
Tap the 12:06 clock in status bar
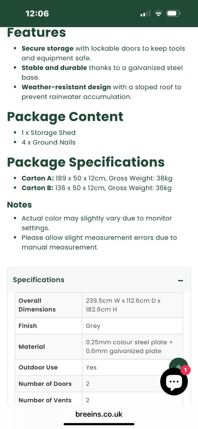[x=37, y=13]
